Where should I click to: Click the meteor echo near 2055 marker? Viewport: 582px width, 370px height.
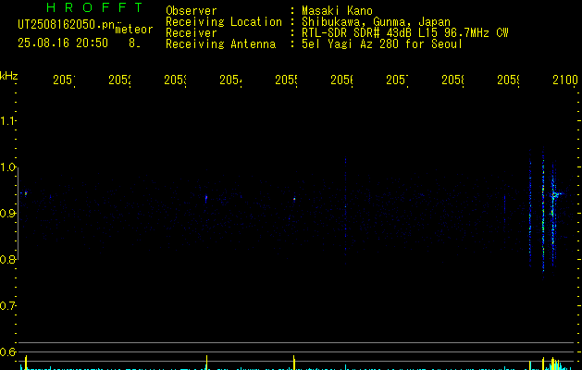coord(294,199)
